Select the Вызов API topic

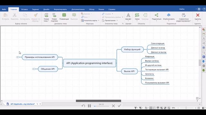pos(129,71)
